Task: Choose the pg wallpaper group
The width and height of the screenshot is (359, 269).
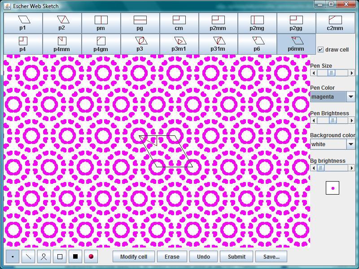Action: click(140, 23)
